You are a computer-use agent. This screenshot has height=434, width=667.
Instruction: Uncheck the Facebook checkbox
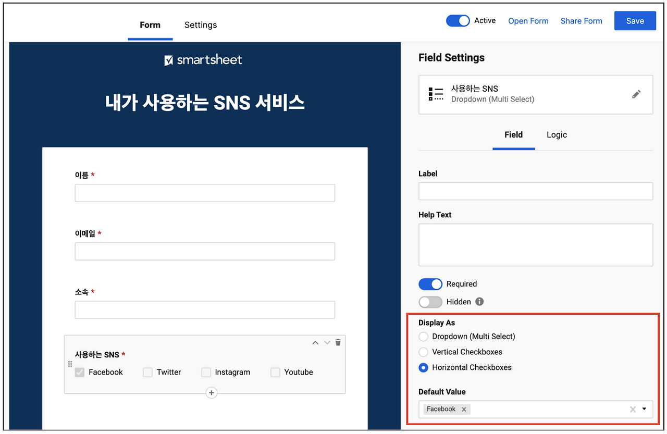pyautogui.click(x=80, y=373)
